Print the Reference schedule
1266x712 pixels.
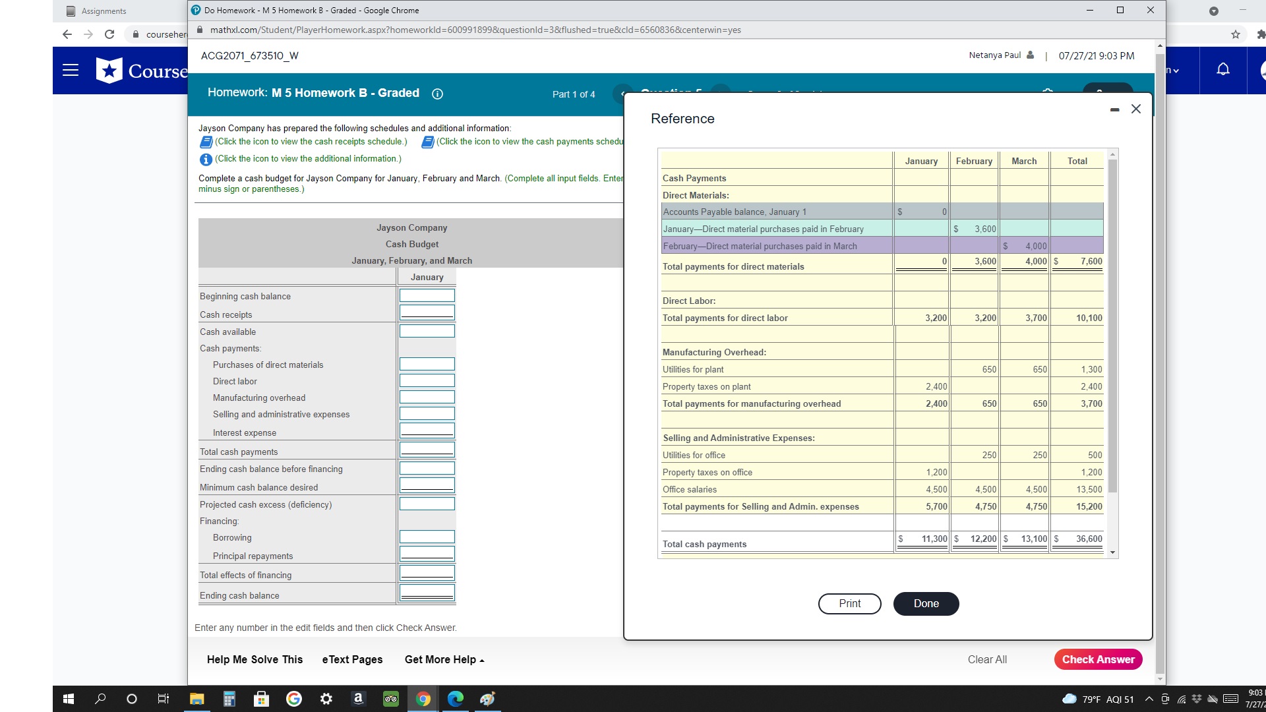pyautogui.click(x=849, y=603)
